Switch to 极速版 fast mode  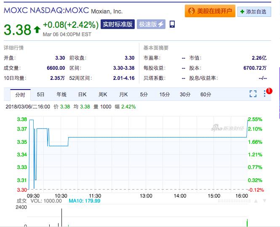[151, 24]
